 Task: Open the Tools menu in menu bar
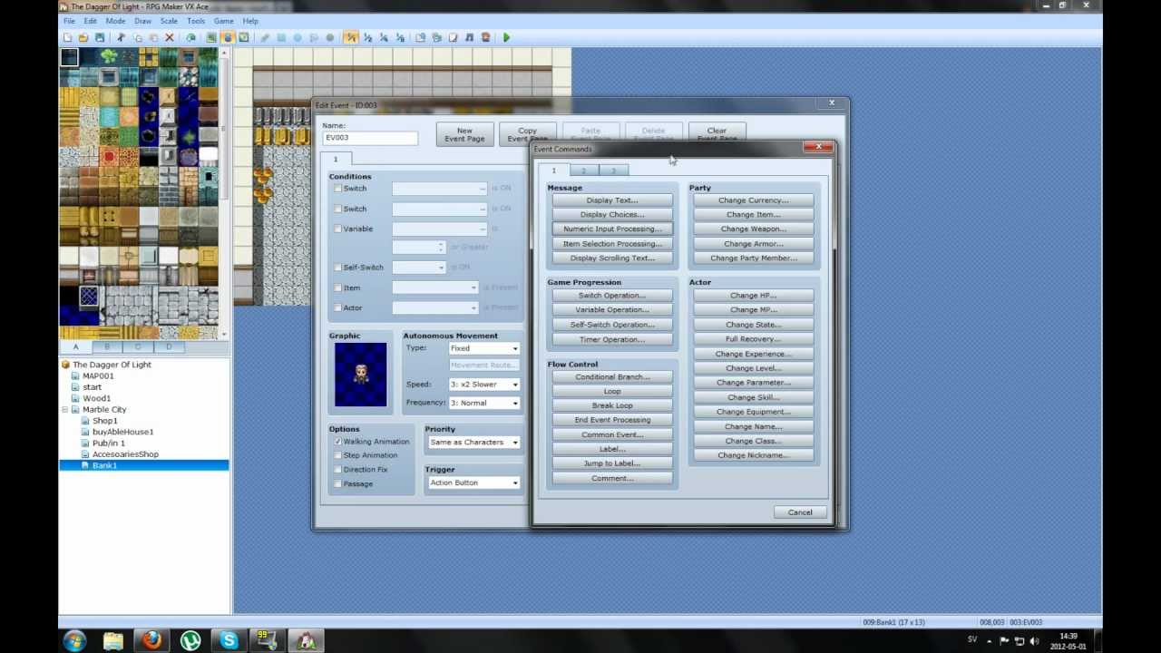[196, 21]
